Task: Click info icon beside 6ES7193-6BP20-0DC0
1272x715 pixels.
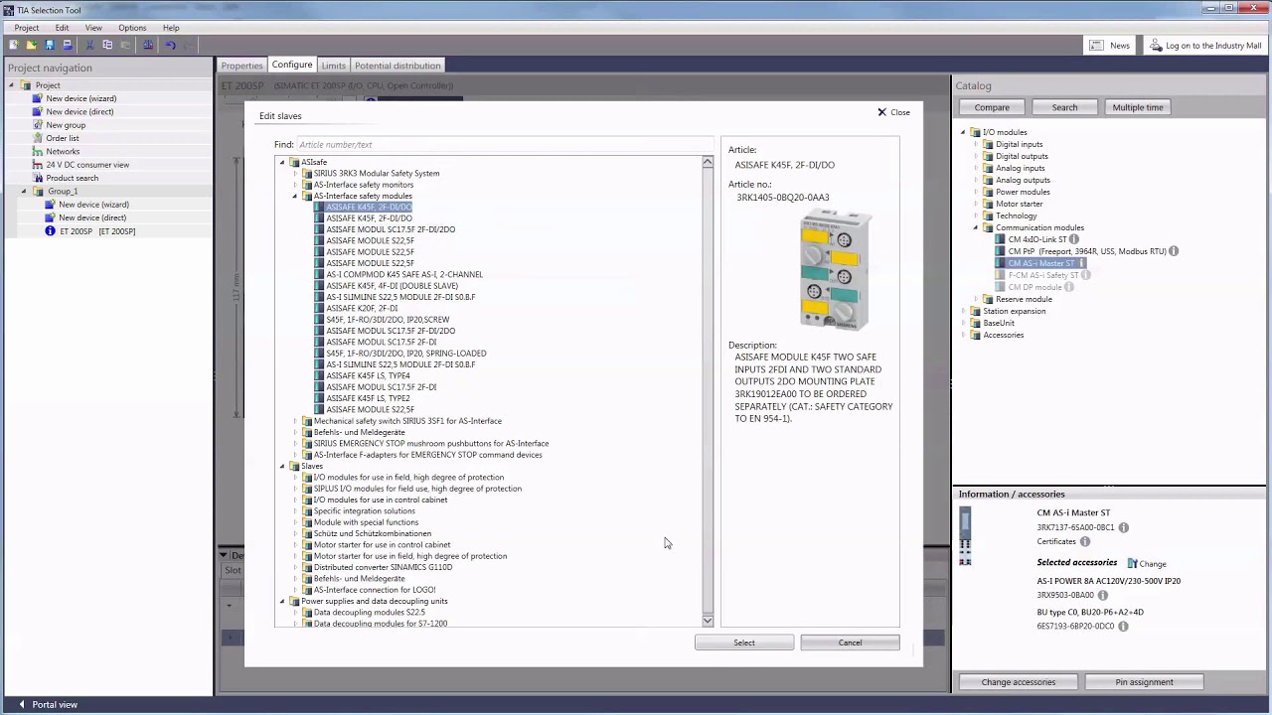Action: click(1124, 627)
